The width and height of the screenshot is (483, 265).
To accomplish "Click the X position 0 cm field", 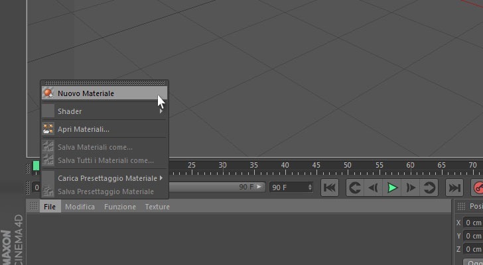I will [x=473, y=223].
